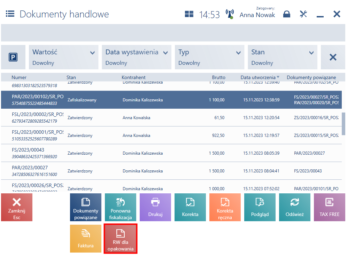The width and height of the screenshot is (347, 255).
Task: Open the hamburger menu icon
Action: coord(10,14)
